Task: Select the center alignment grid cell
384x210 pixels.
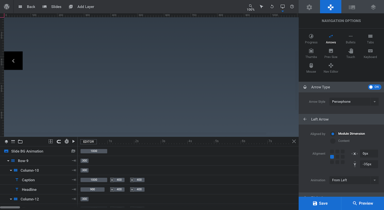Action: [x=337, y=157]
